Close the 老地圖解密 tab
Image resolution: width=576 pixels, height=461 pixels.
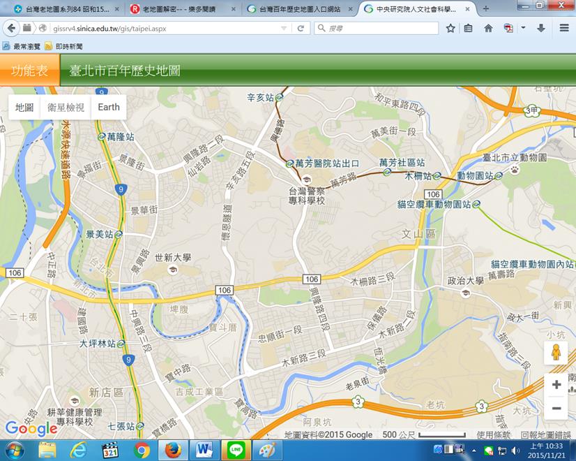pos(234,9)
